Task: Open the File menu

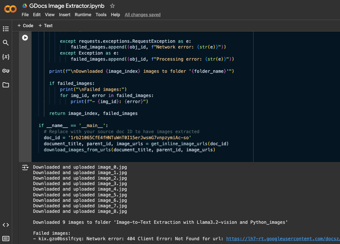Action: tap(25, 15)
